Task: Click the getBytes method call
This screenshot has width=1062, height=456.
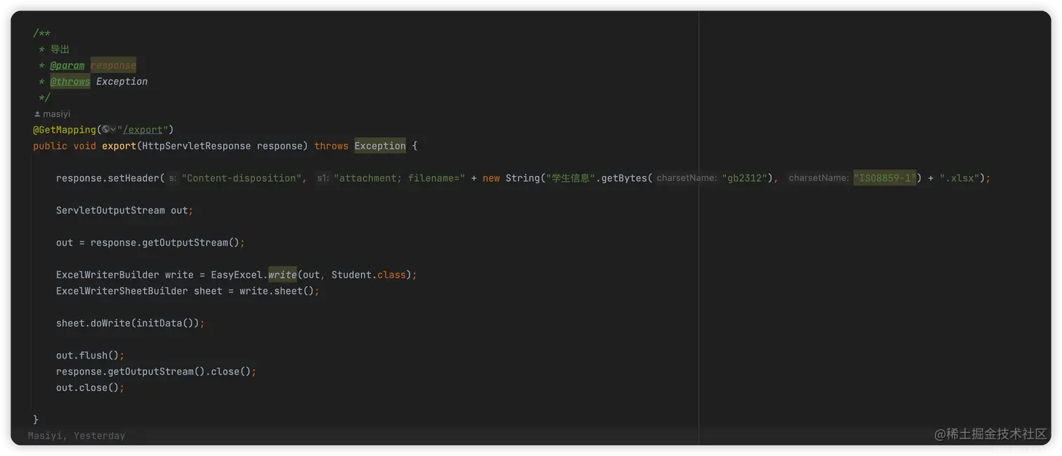Action: pyautogui.click(x=624, y=178)
